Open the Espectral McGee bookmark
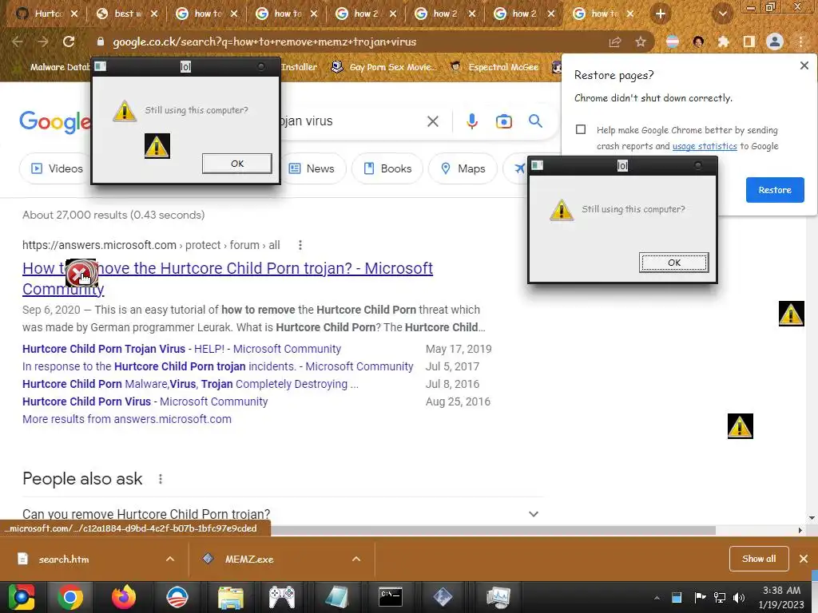Viewport: 818px width, 613px height. 494,67
